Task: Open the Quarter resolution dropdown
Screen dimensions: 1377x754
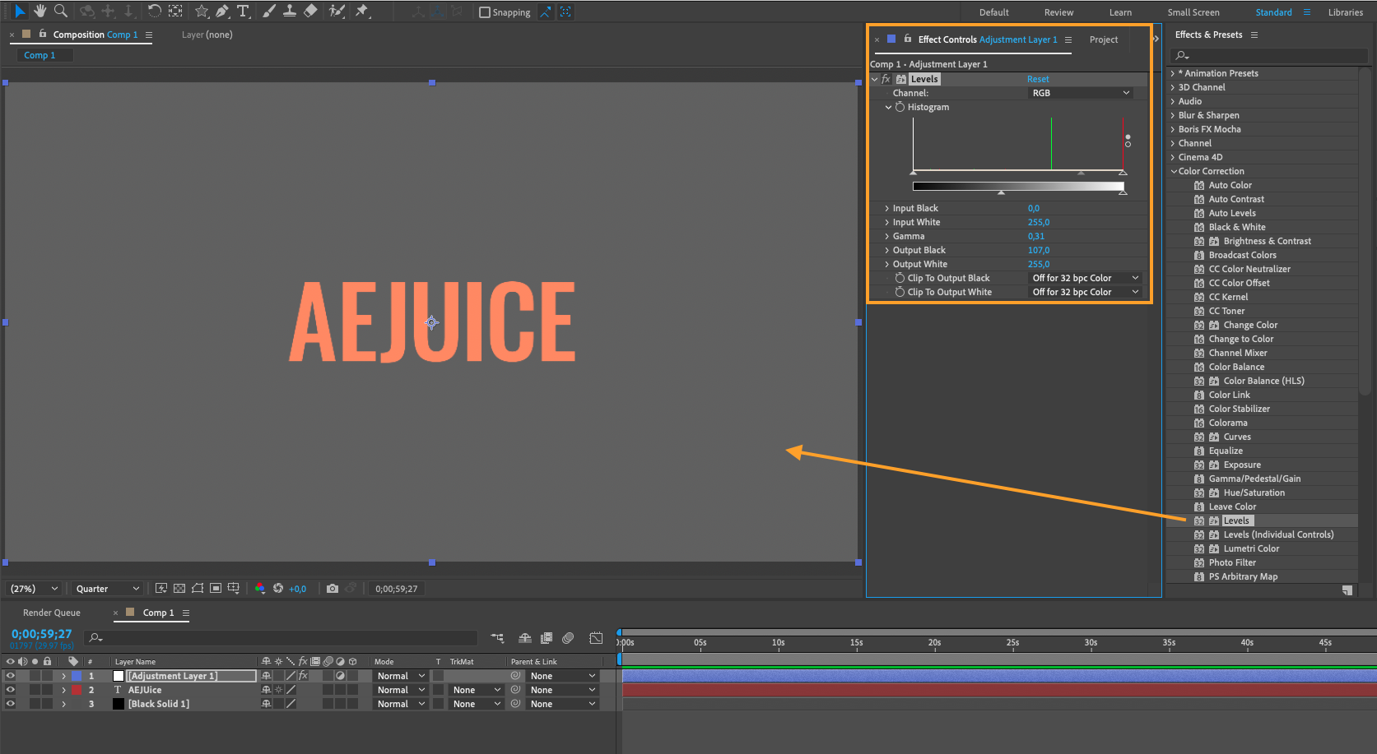Action: [x=107, y=589]
